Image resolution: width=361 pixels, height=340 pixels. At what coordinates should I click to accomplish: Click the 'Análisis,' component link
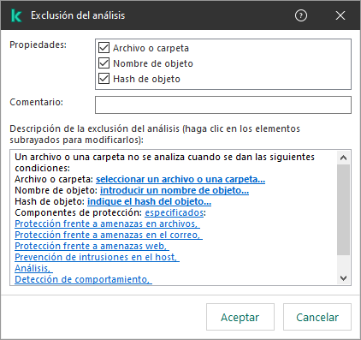(x=33, y=268)
